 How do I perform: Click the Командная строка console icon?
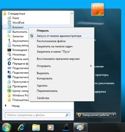9,50
